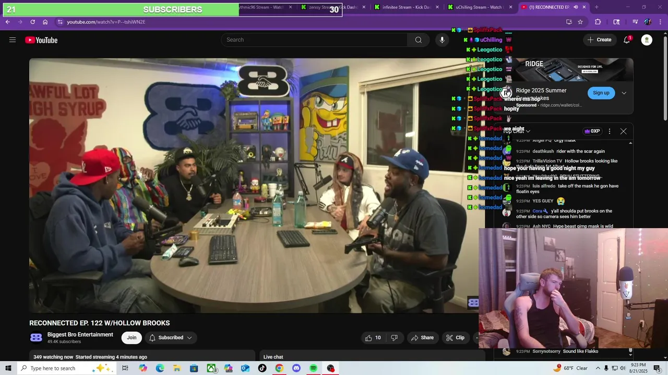
Task: Click deathkush chat message
Action: (x=560, y=152)
